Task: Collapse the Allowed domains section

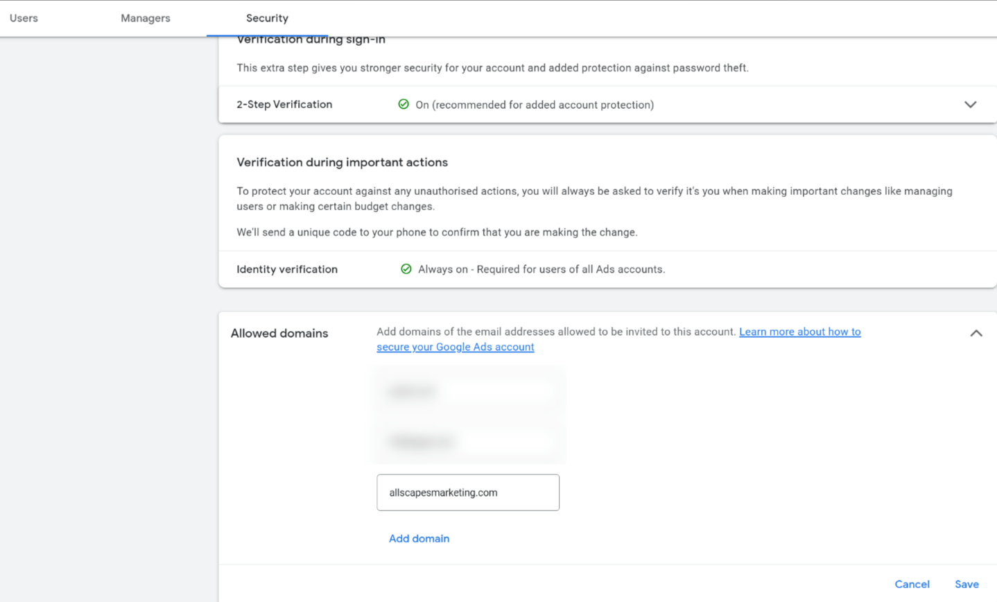Action: (x=976, y=333)
